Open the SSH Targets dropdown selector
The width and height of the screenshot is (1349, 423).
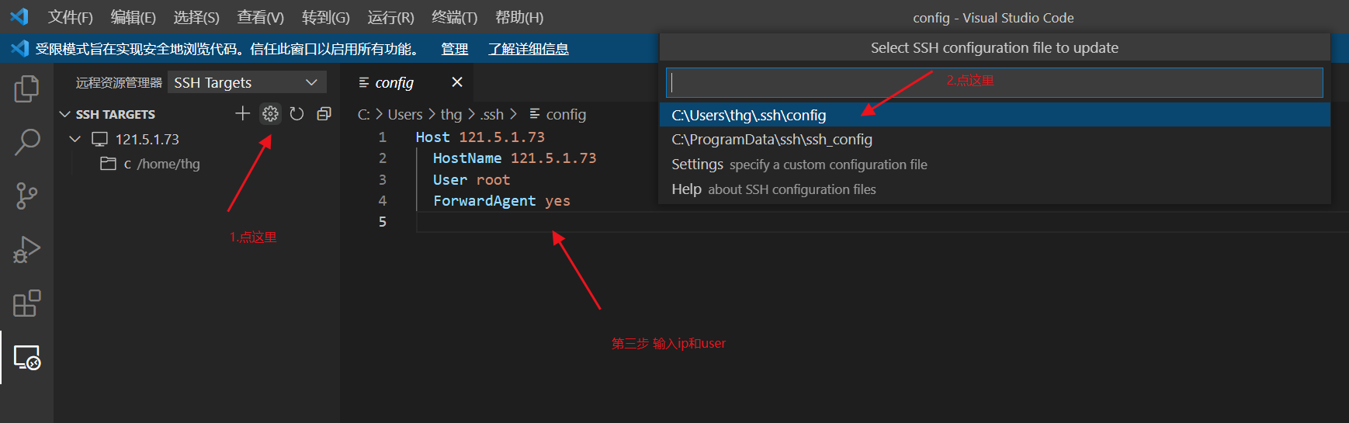pyautogui.click(x=246, y=82)
